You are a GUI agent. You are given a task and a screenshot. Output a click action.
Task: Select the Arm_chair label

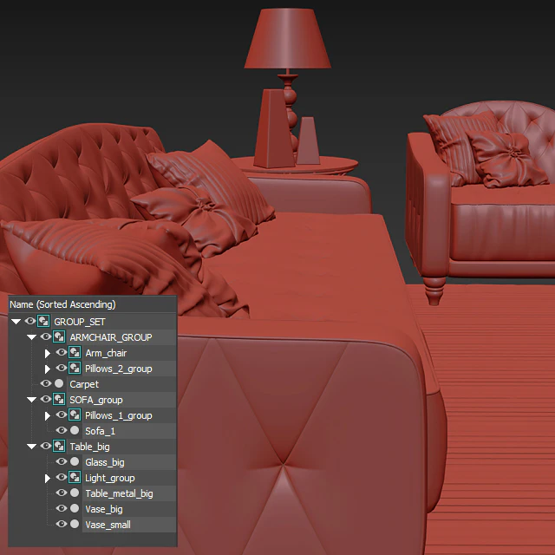pos(106,353)
